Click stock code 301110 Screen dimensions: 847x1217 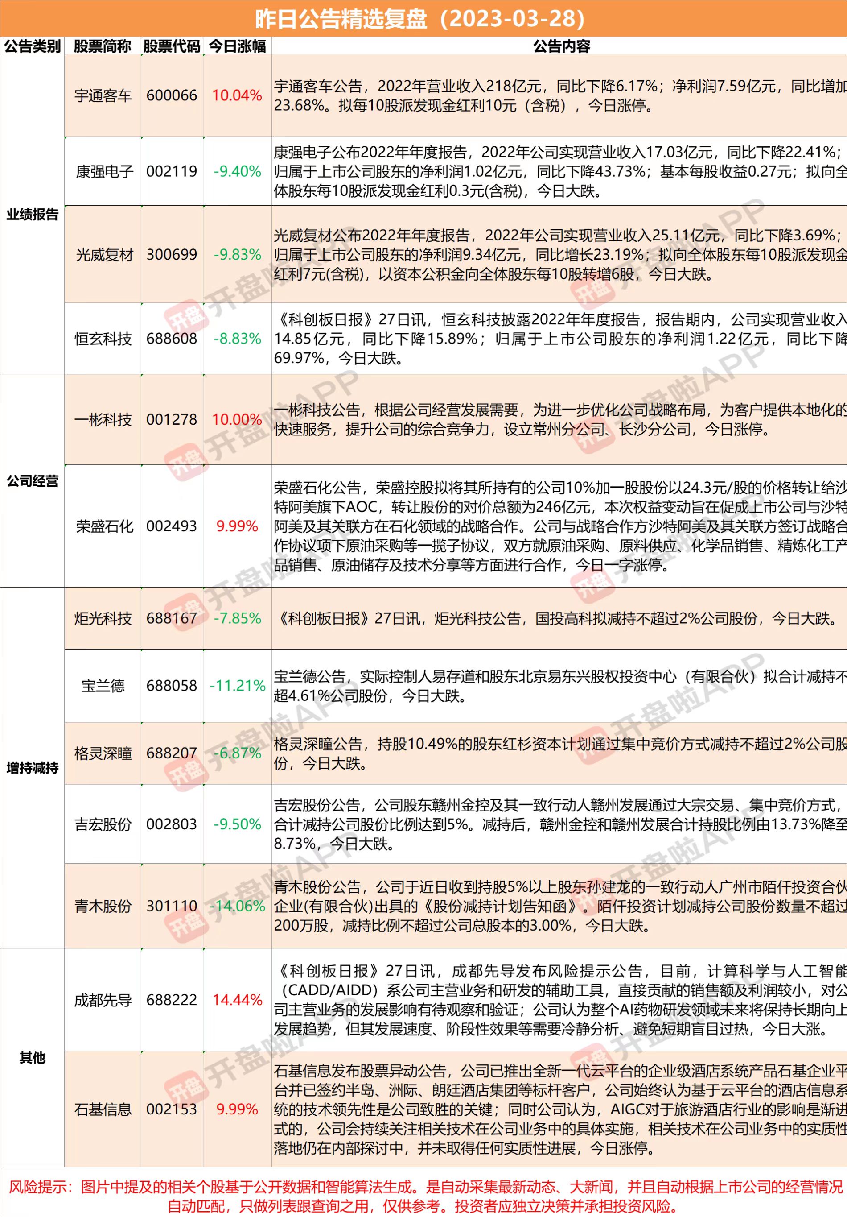[x=172, y=906]
